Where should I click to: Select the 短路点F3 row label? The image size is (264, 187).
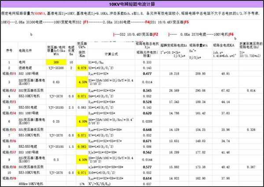(x=9, y=102)
